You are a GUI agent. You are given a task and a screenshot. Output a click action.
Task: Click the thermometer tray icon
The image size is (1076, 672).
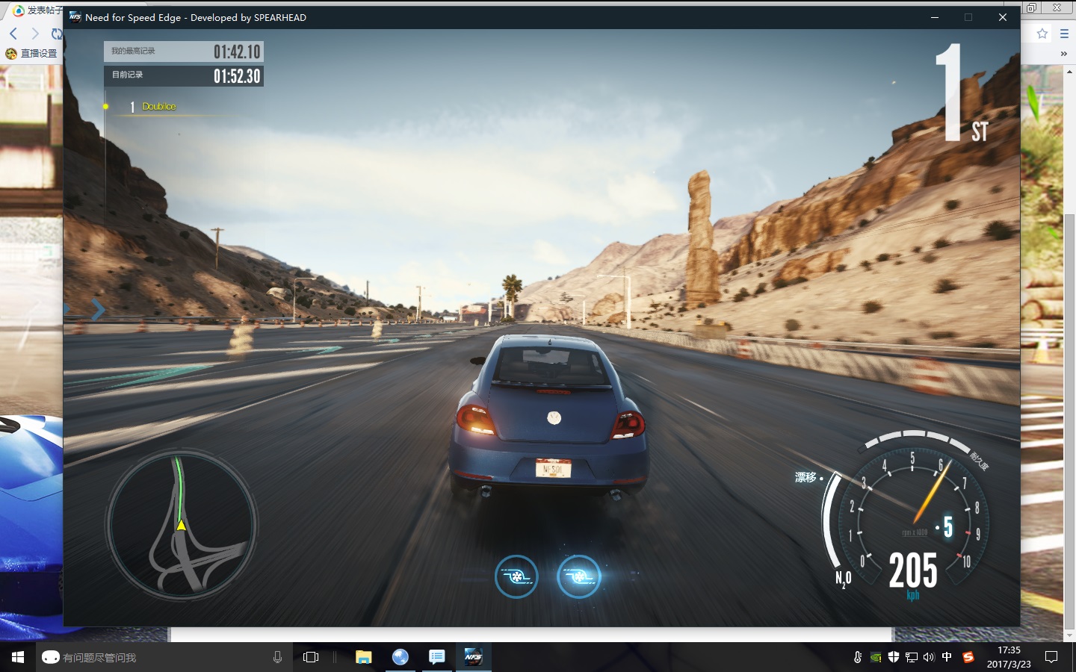pyautogui.click(x=858, y=657)
